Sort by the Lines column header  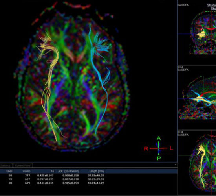[9, 171]
